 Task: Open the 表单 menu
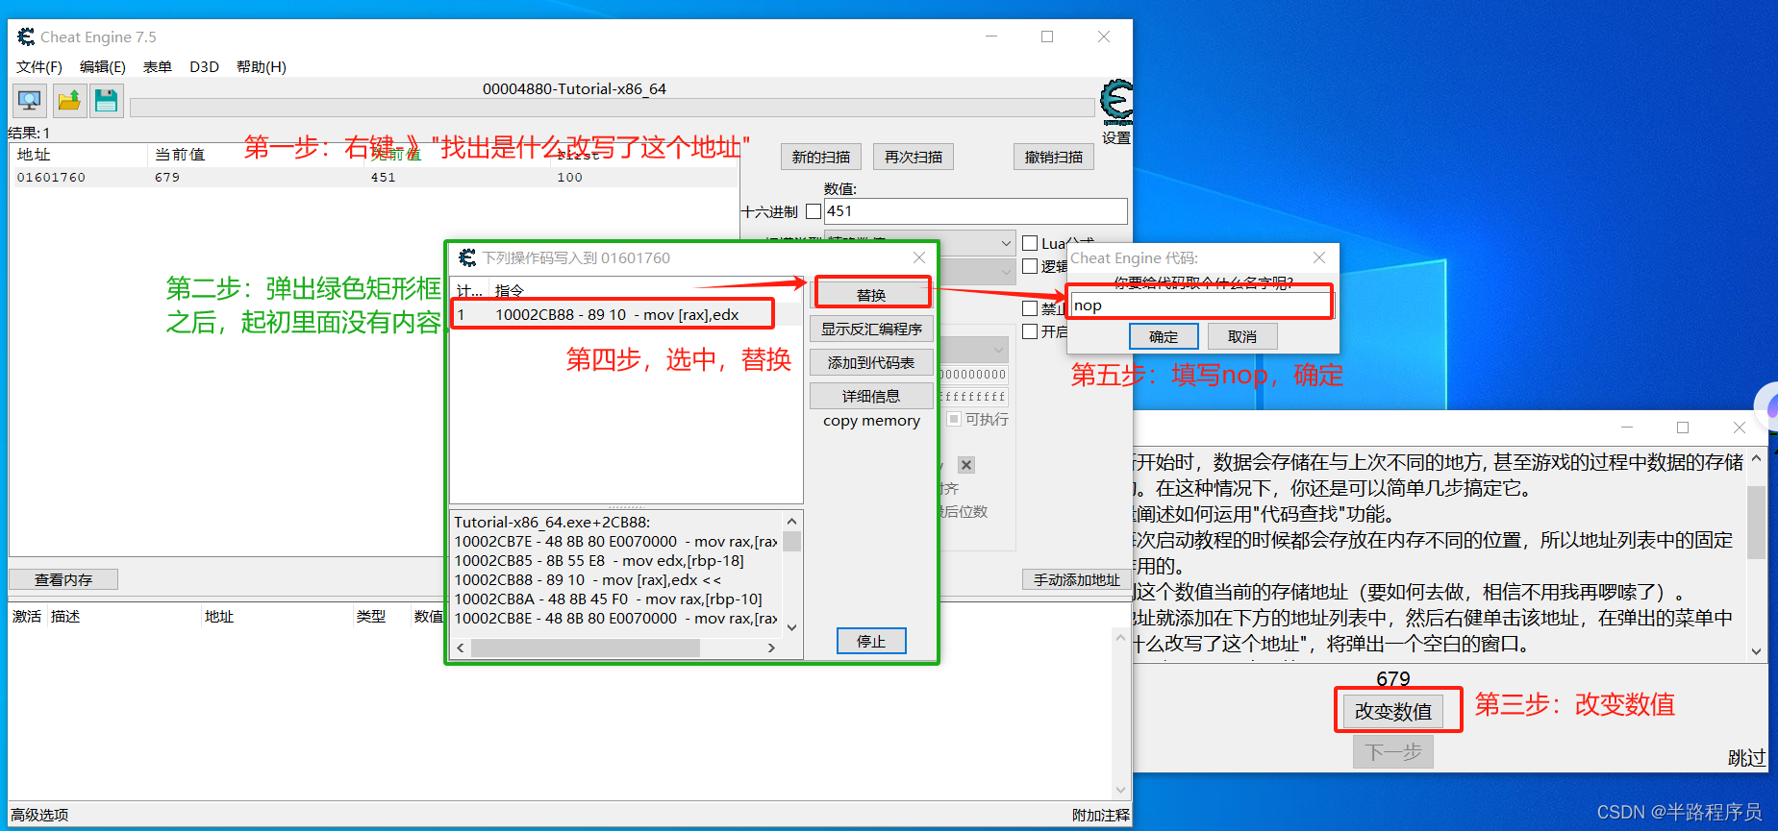click(158, 66)
